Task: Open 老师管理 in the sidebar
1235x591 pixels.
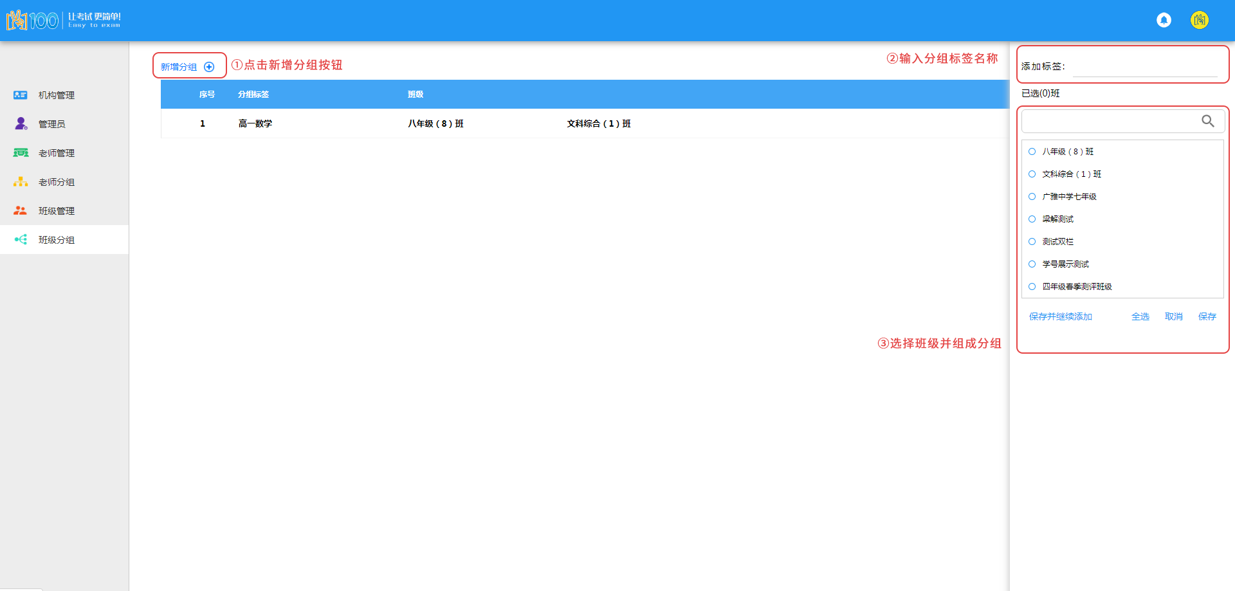Action: pos(56,153)
